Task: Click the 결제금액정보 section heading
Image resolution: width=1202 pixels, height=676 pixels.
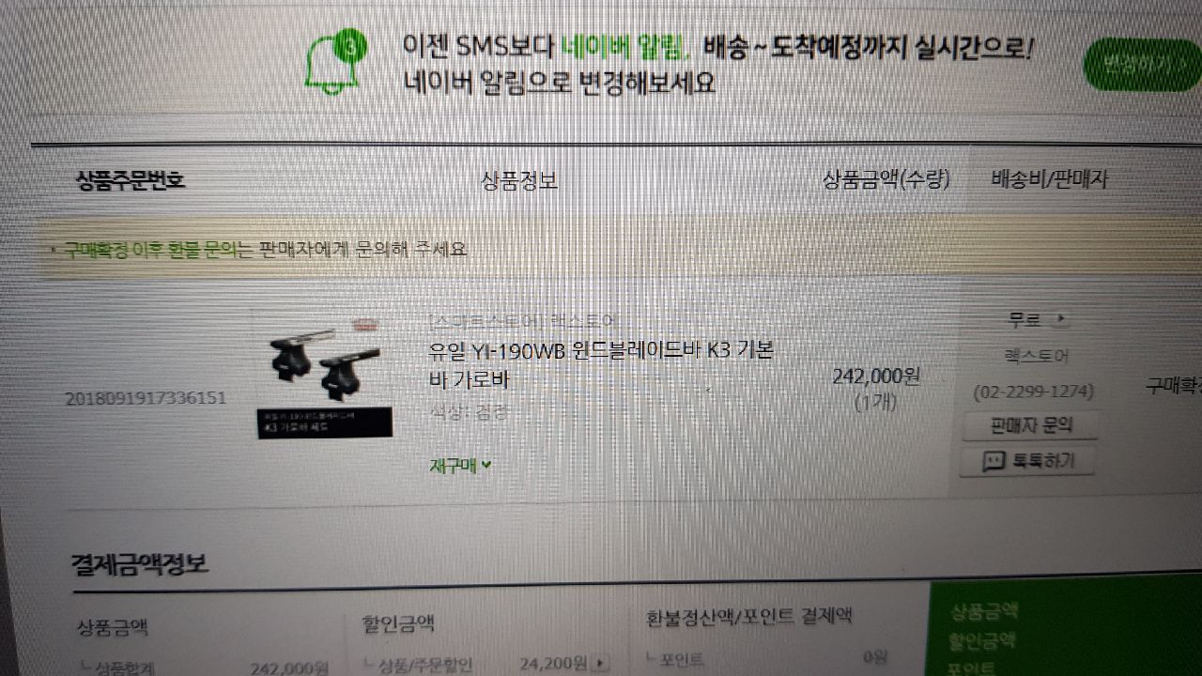Action: point(140,564)
